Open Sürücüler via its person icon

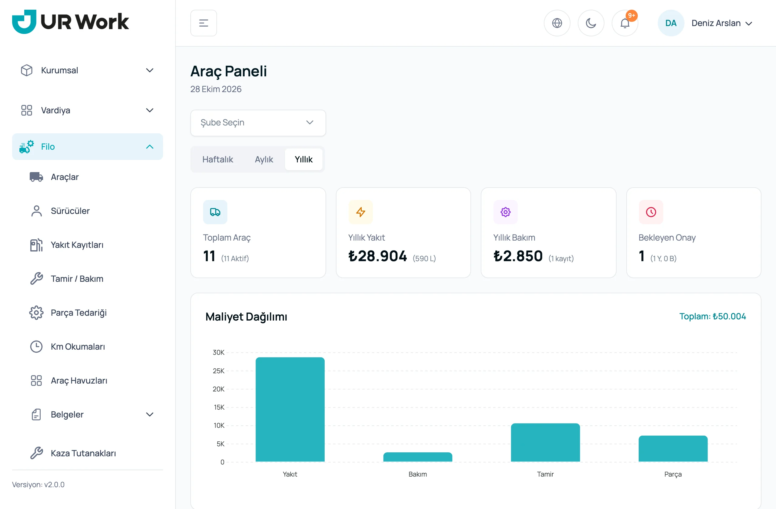pos(36,211)
